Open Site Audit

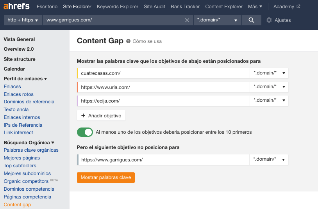click(x=154, y=7)
